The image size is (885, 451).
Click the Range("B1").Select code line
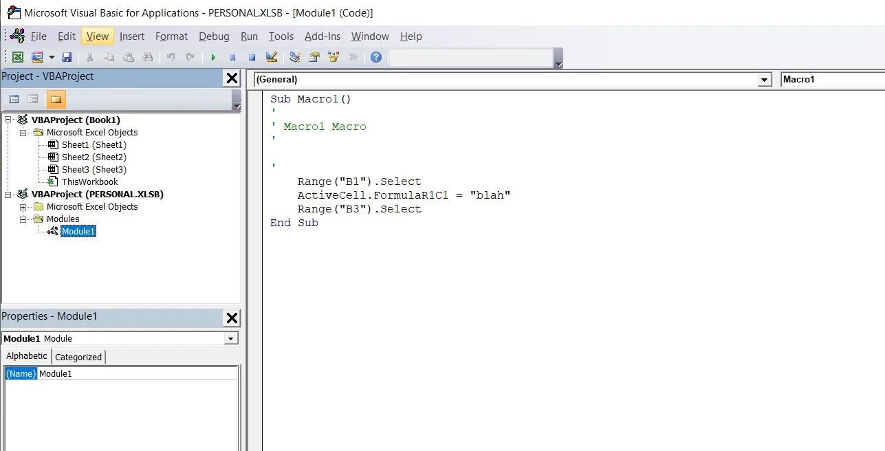coord(359,181)
